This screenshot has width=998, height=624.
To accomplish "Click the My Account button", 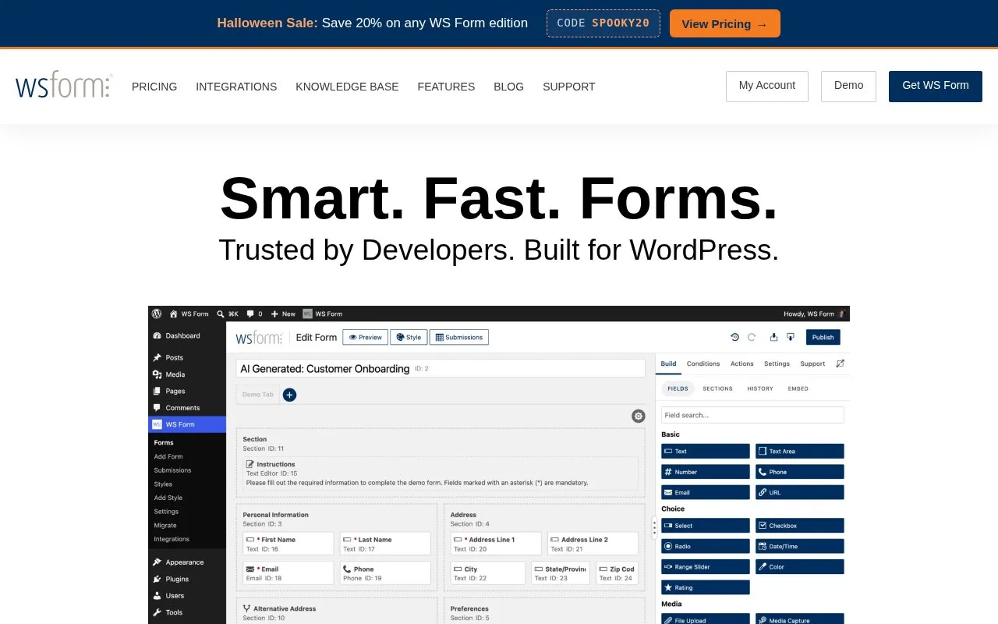I will click(x=767, y=86).
